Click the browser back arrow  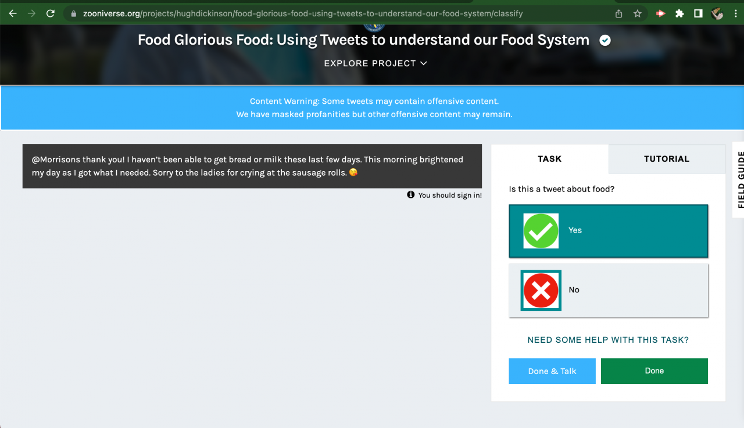tap(13, 13)
